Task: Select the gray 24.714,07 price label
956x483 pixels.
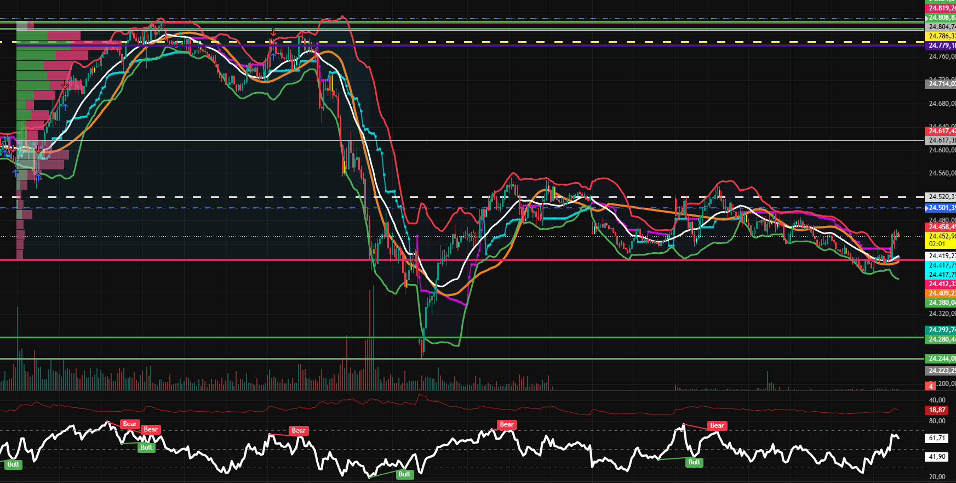Action: click(941, 84)
